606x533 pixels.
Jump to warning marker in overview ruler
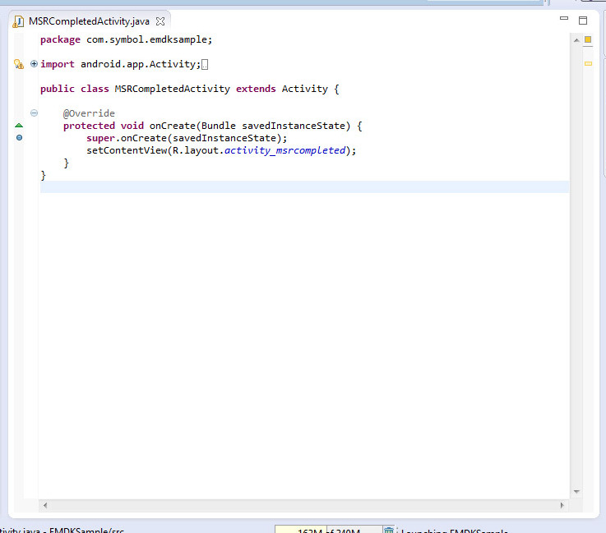tap(588, 63)
